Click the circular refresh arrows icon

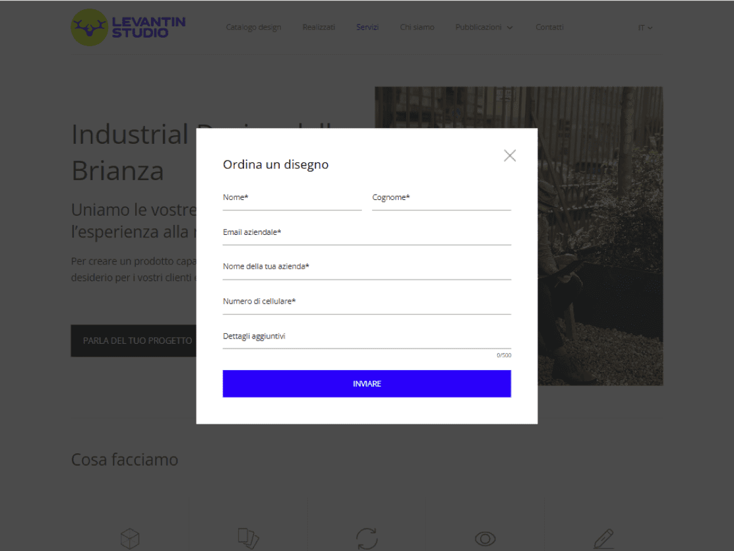pyautogui.click(x=367, y=538)
